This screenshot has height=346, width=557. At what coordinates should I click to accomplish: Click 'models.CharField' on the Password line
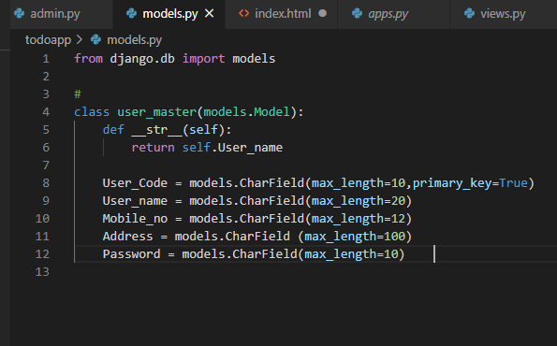pos(240,254)
